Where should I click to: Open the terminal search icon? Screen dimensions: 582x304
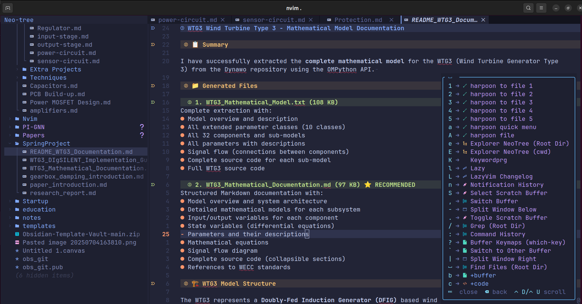coord(528,8)
